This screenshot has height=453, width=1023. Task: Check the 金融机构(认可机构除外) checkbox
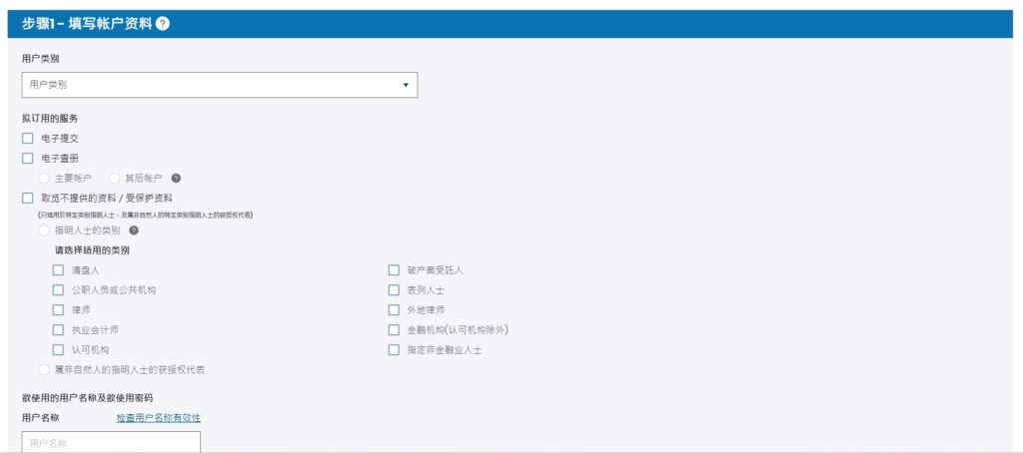[x=394, y=330]
